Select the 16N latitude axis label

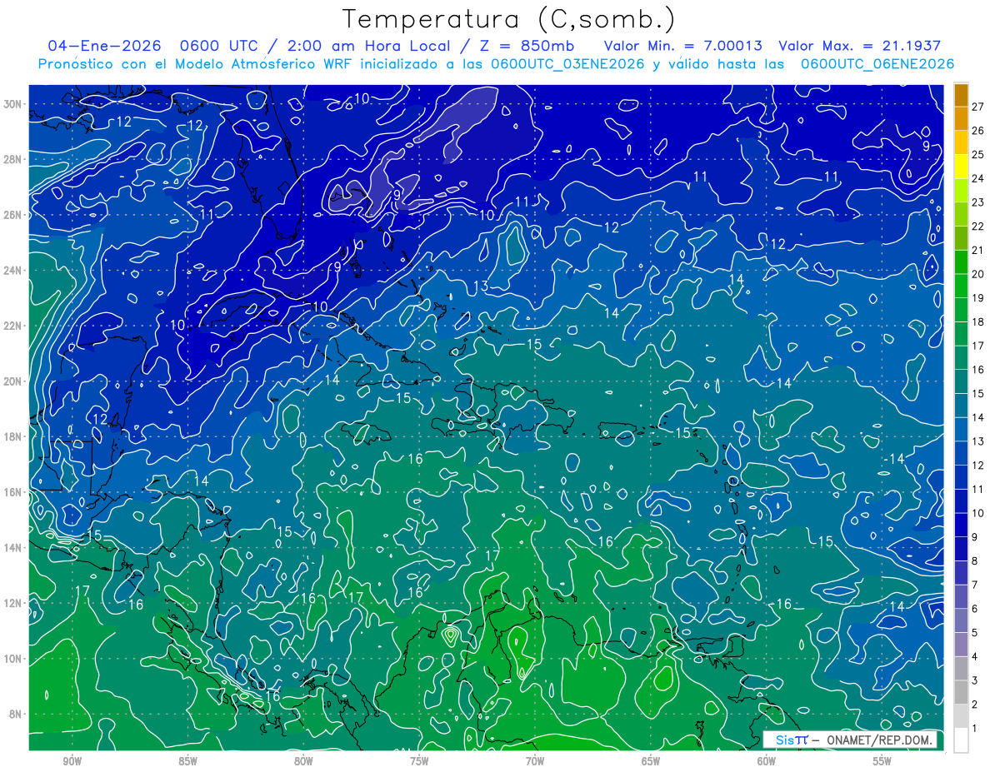click(12, 492)
